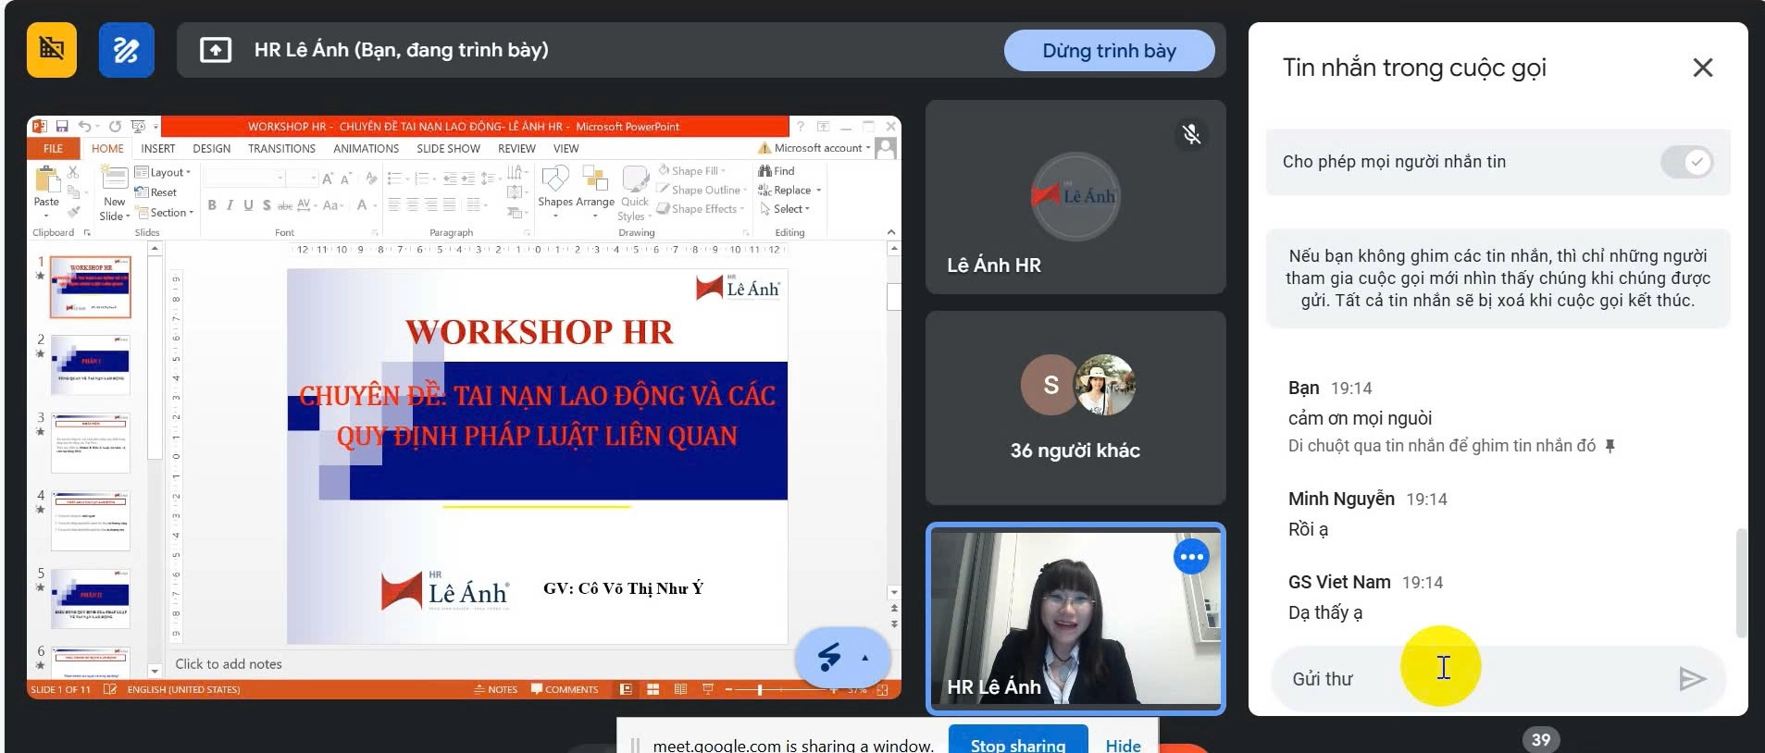Toggle 'Cho phép mọi người nhắn tin' switch
The height and width of the screenshot is (753, 1765).
click(1686, 162)
